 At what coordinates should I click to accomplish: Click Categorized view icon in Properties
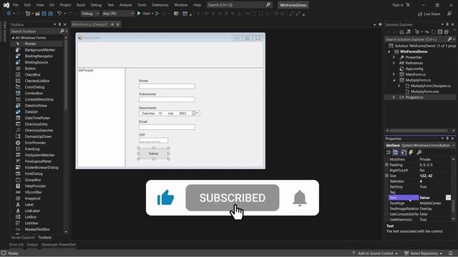pyautogui.click(x=389, y=152)
